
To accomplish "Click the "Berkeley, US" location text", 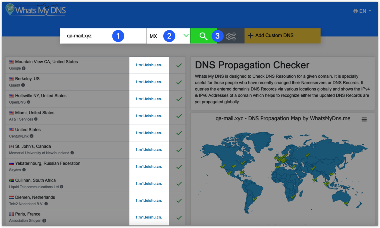I will pos(27,79).
